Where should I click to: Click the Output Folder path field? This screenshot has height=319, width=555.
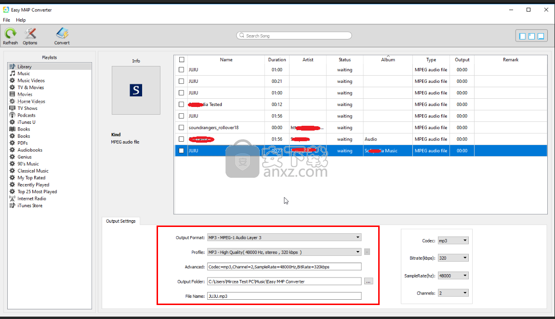pos(284,281)
